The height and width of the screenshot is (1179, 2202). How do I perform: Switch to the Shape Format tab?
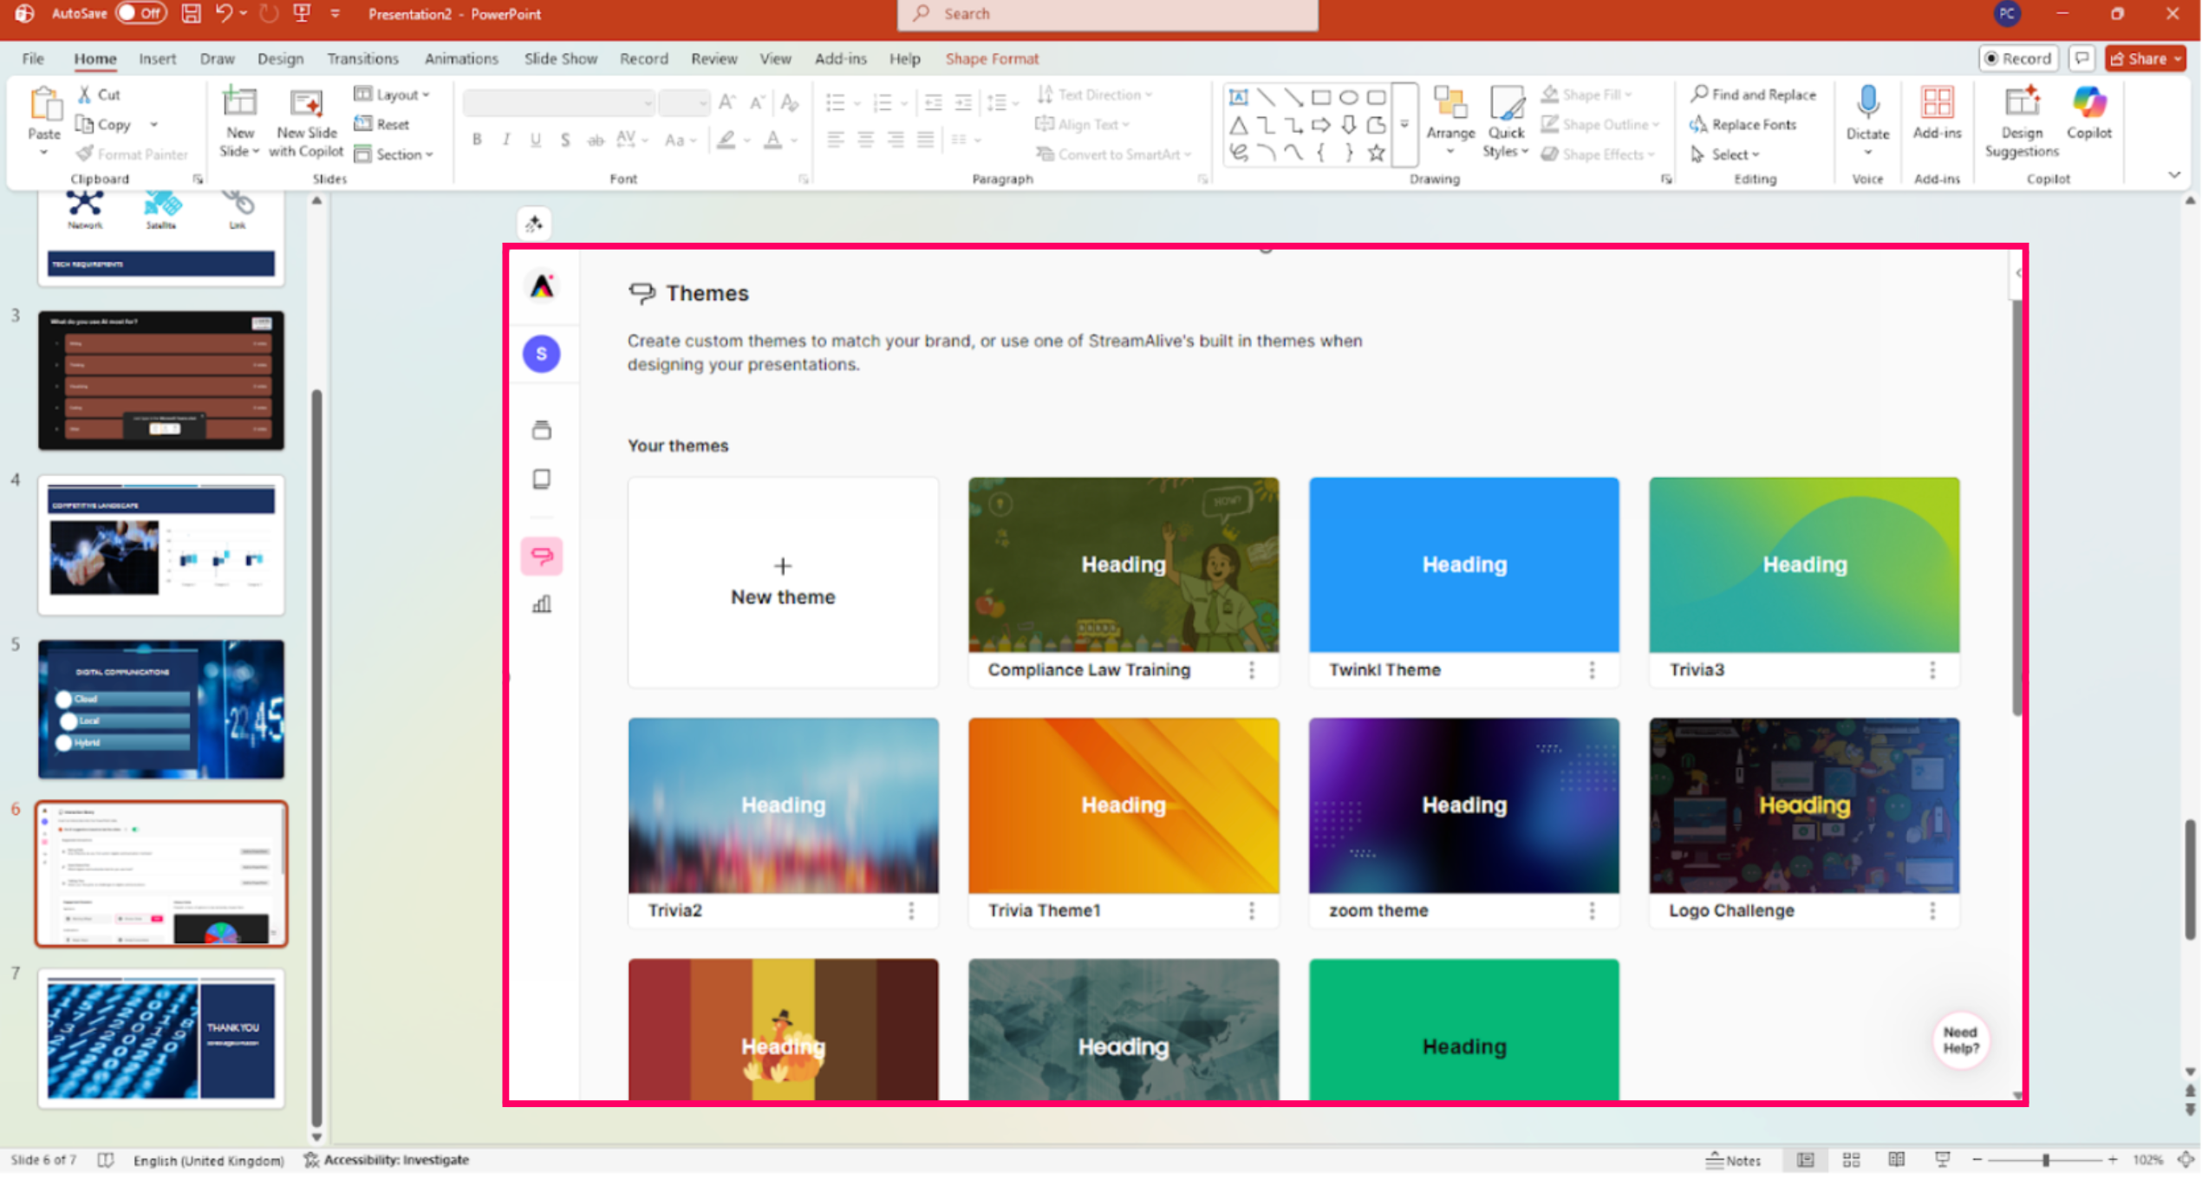991,58
